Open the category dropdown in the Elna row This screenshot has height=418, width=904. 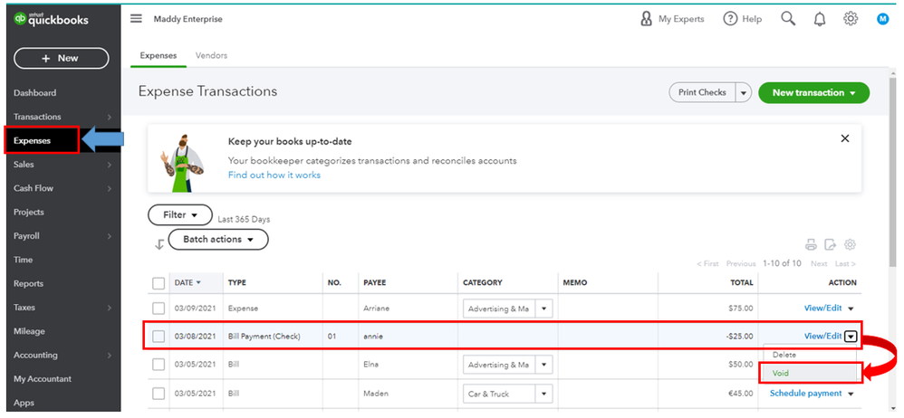pos(543,365)
